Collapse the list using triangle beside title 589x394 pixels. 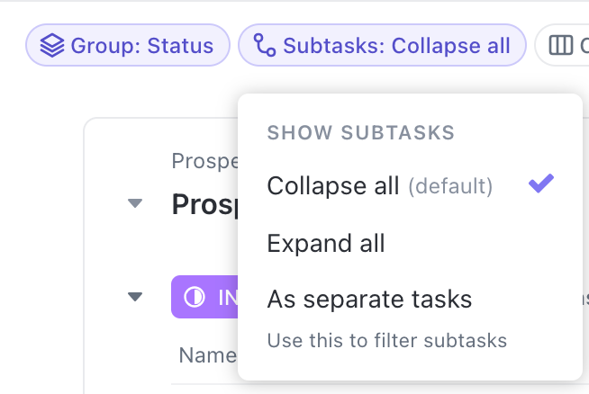tap(135, 203)
